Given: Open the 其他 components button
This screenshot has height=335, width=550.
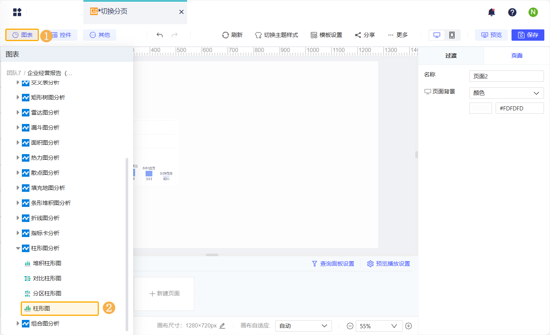Looking at the screenshot, I should point(100,35).
